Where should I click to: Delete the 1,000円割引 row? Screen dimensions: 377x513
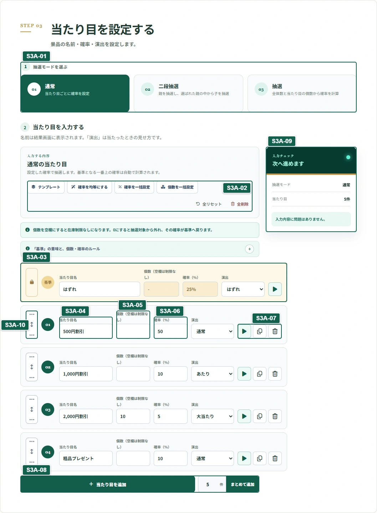click(275, 374)
